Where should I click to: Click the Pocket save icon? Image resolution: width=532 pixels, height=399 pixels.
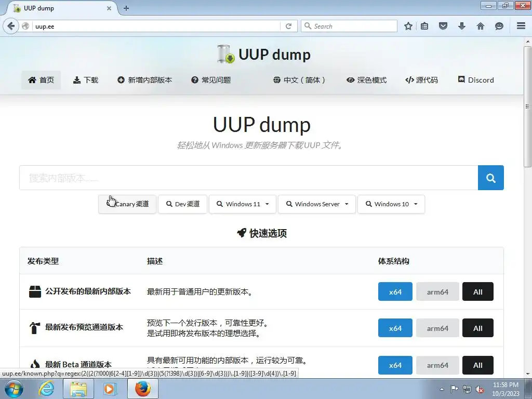click(443, 26)
